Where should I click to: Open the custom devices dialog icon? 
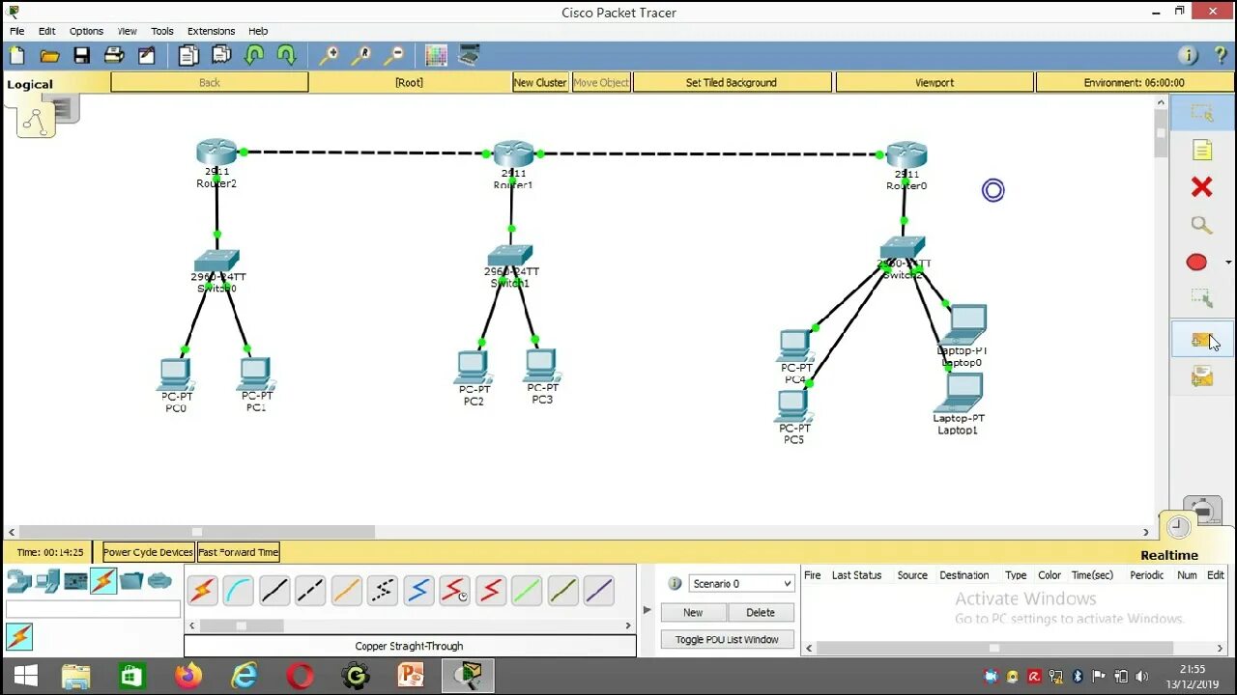point(469,55)
